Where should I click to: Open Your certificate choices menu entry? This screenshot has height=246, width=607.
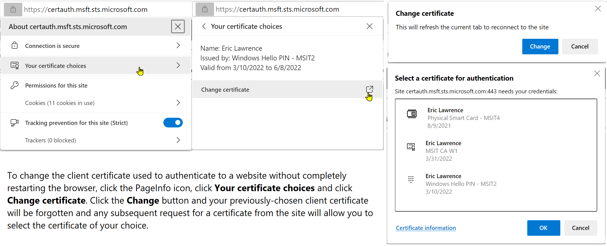pos(96,65)
